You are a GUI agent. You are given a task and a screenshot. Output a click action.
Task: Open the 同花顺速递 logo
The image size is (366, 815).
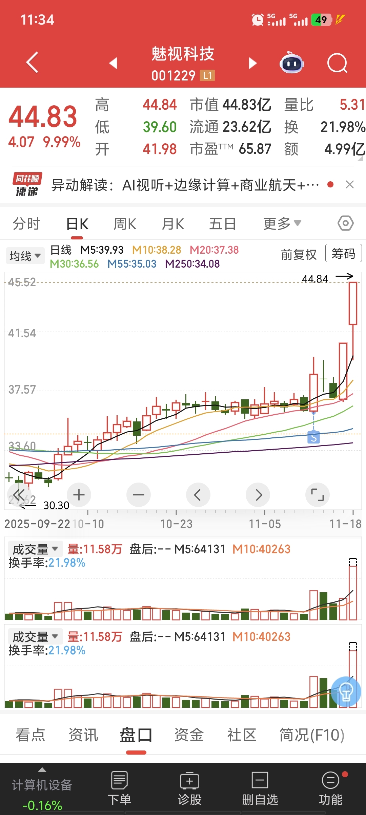click(x=27, y=184)
